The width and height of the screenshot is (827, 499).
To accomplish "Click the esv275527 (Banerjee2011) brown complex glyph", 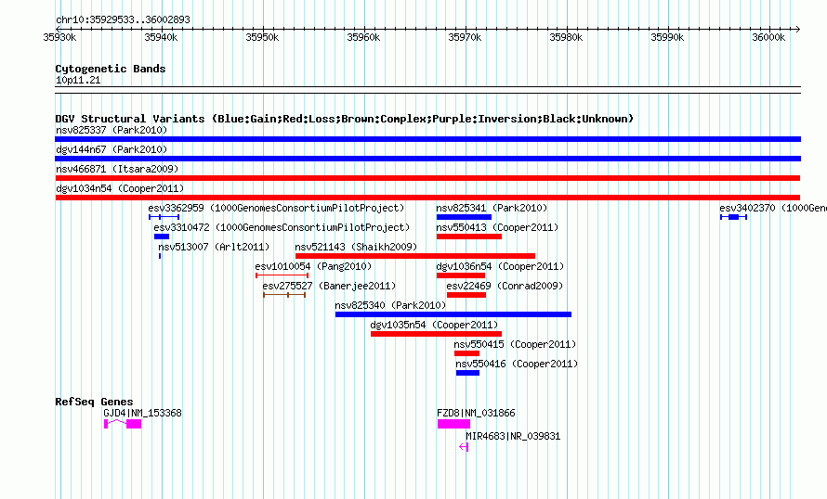I will (284, 295).
